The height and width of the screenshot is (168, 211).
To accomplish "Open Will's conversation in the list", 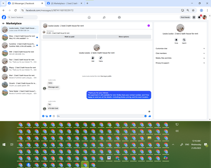I will (x=20, y=53).
